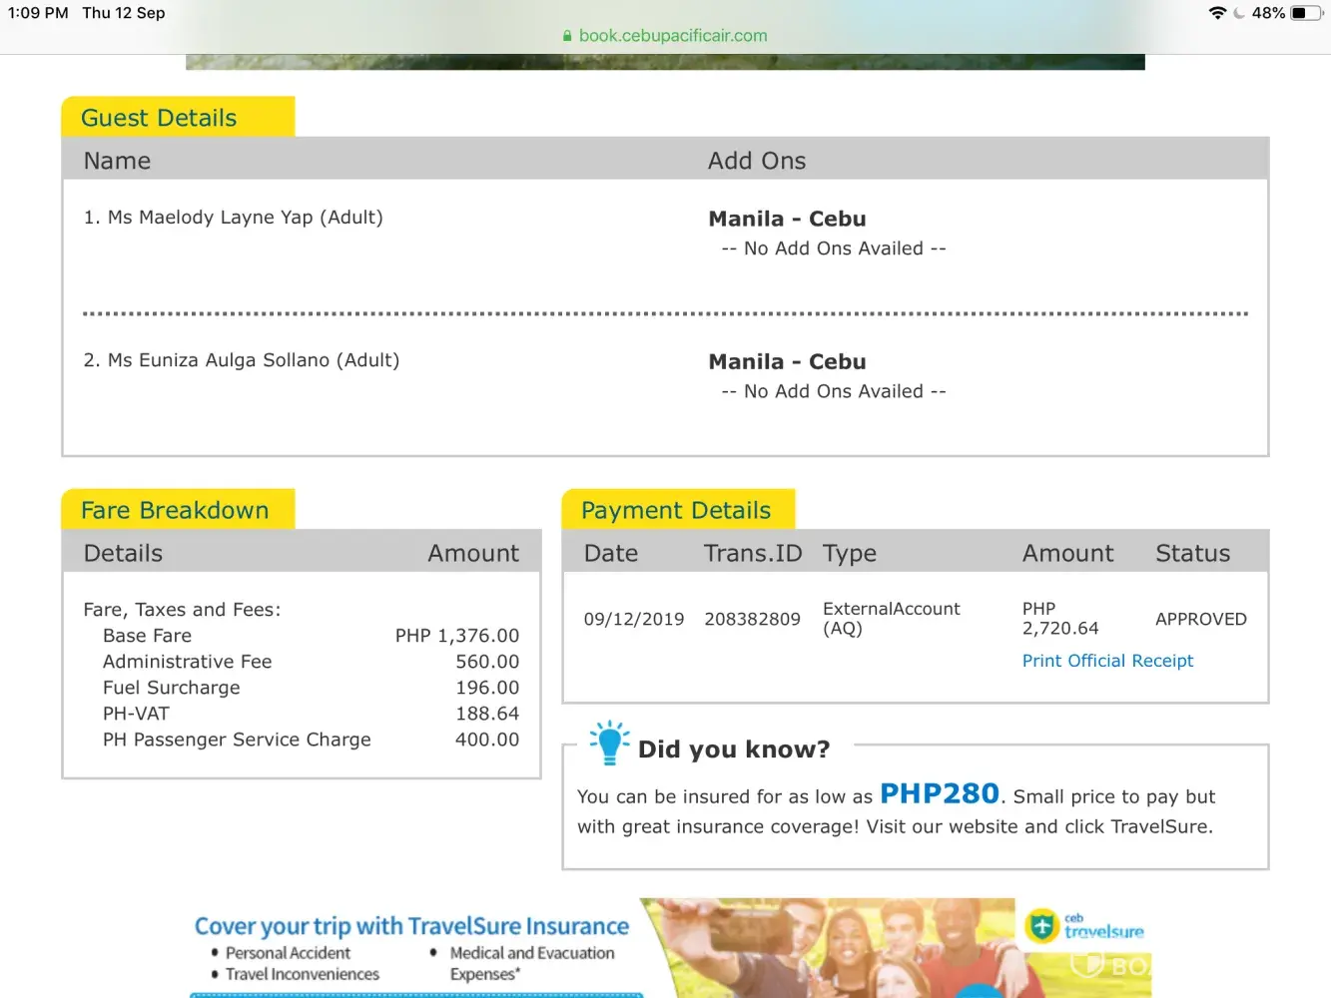This screenshot has height=998, width=1331.
Task: Click the PH-VAT label
Action: pyautogui.click(x=136, y=714)
